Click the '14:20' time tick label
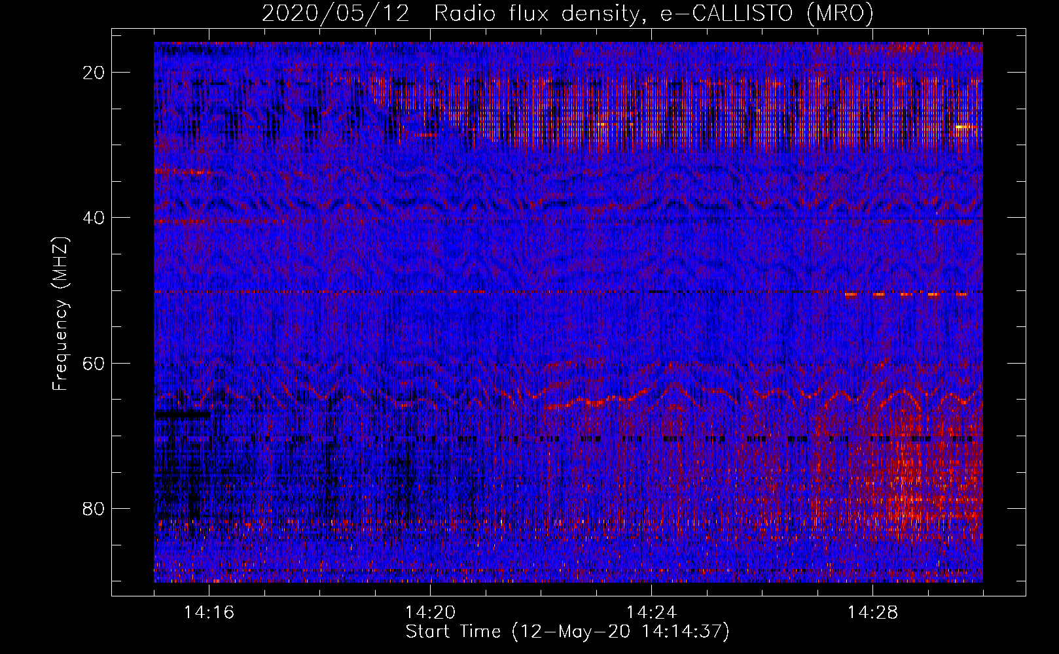This screenshot has height=654, width=1059. coord(430,613)
